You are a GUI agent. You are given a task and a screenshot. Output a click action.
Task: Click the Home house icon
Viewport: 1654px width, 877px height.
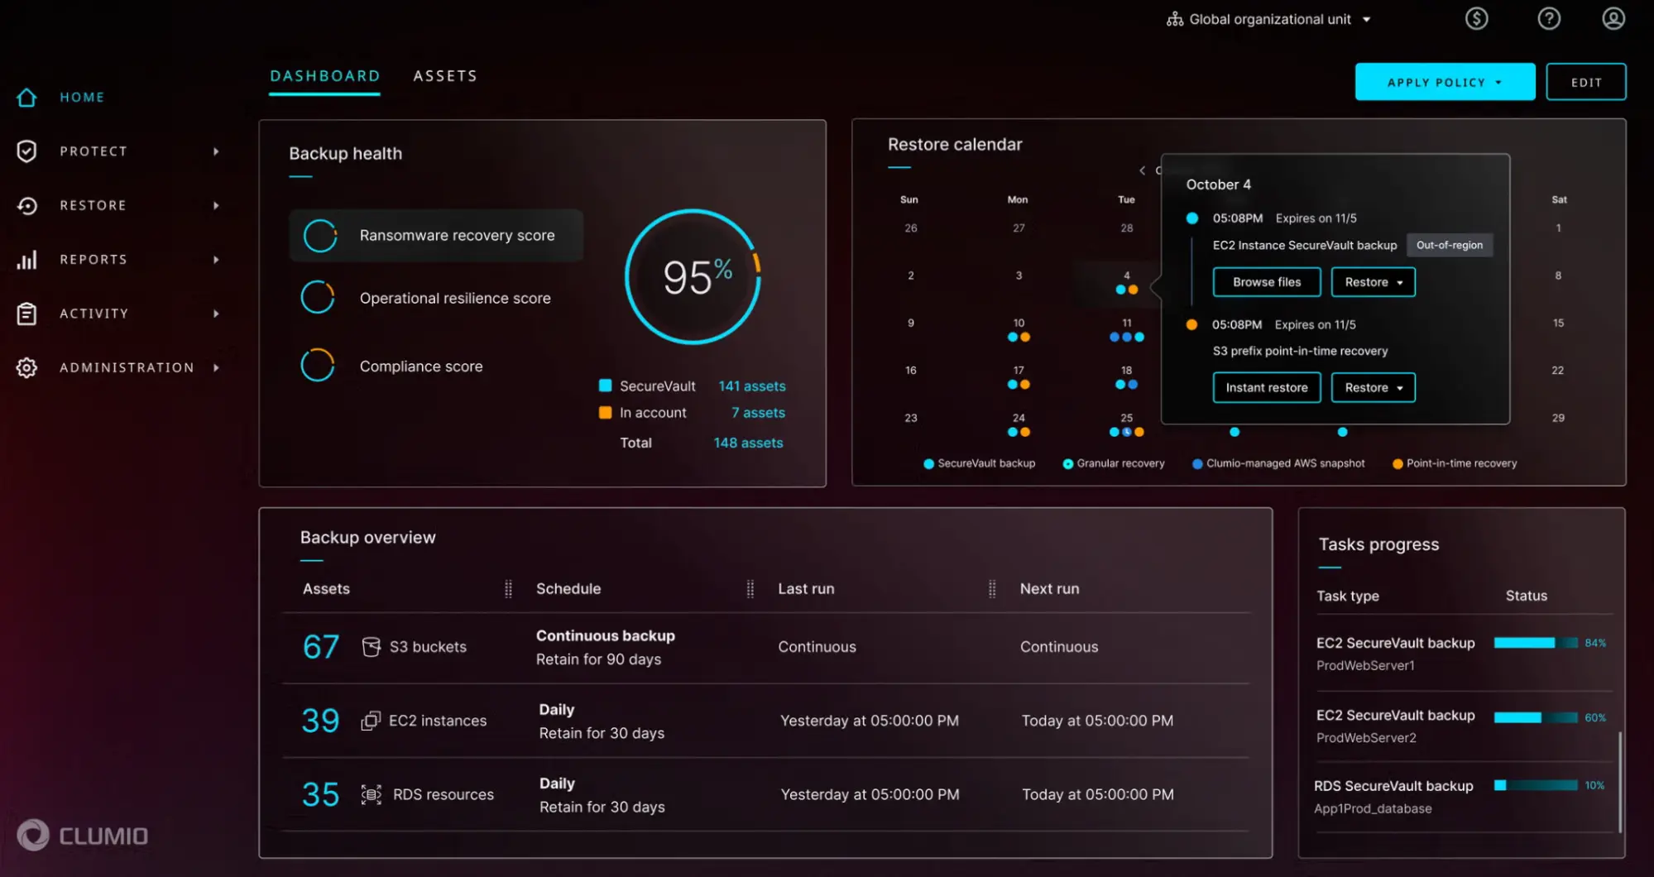pos(26,98)
